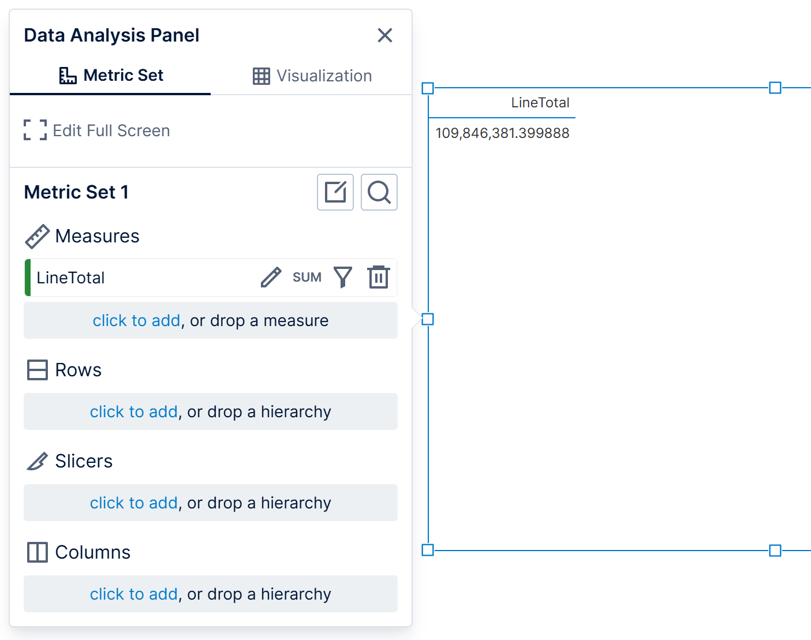This screenshot has height=640, width=811.
Task: Delete LineTotal measure with trash icon
Action: pyautogui.click(x=379, y=277)
